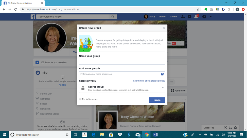The width and height of the screenshot is (247, 138).
Task: Click the Name your group text field
Action: coord(122,62)
